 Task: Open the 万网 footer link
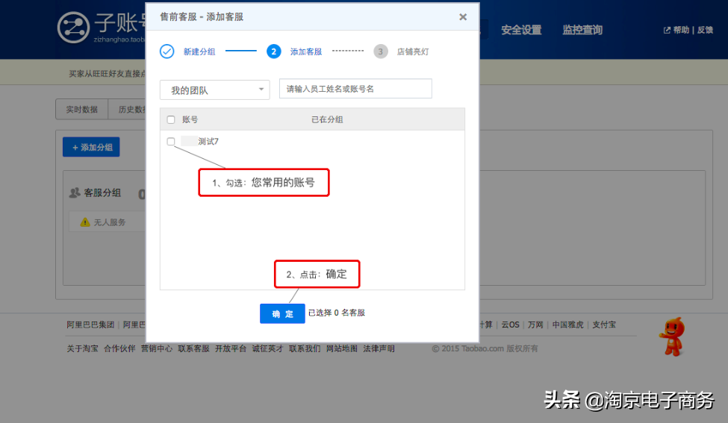535,325
